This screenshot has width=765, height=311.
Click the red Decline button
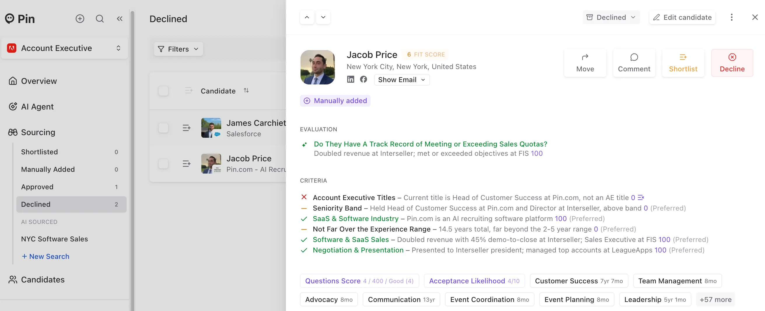point(732,63)
